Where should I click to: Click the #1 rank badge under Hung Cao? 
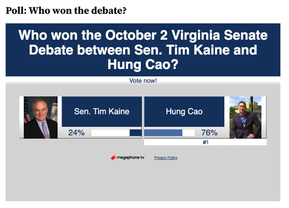(206, 142)
